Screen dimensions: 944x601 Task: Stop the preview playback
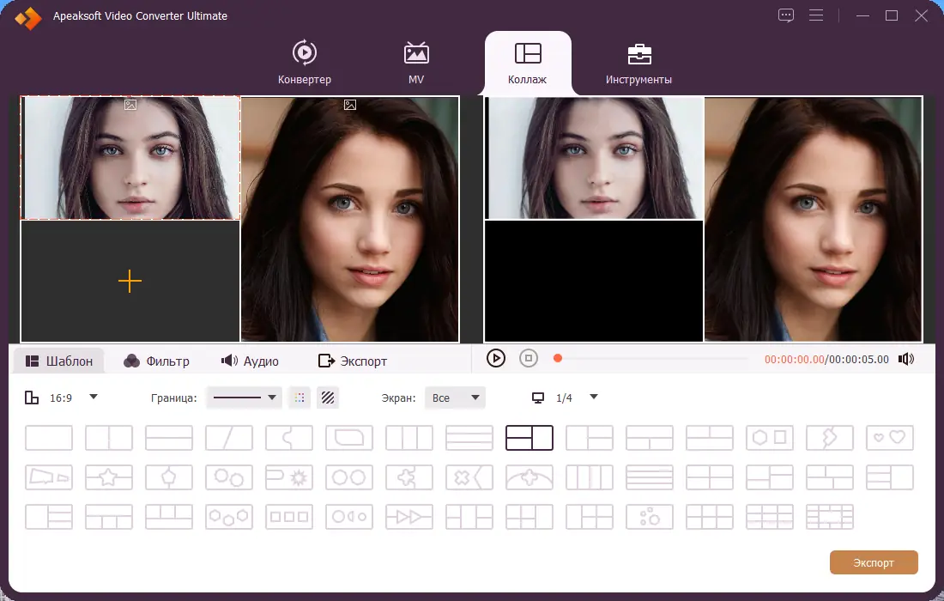coord(528,358)
